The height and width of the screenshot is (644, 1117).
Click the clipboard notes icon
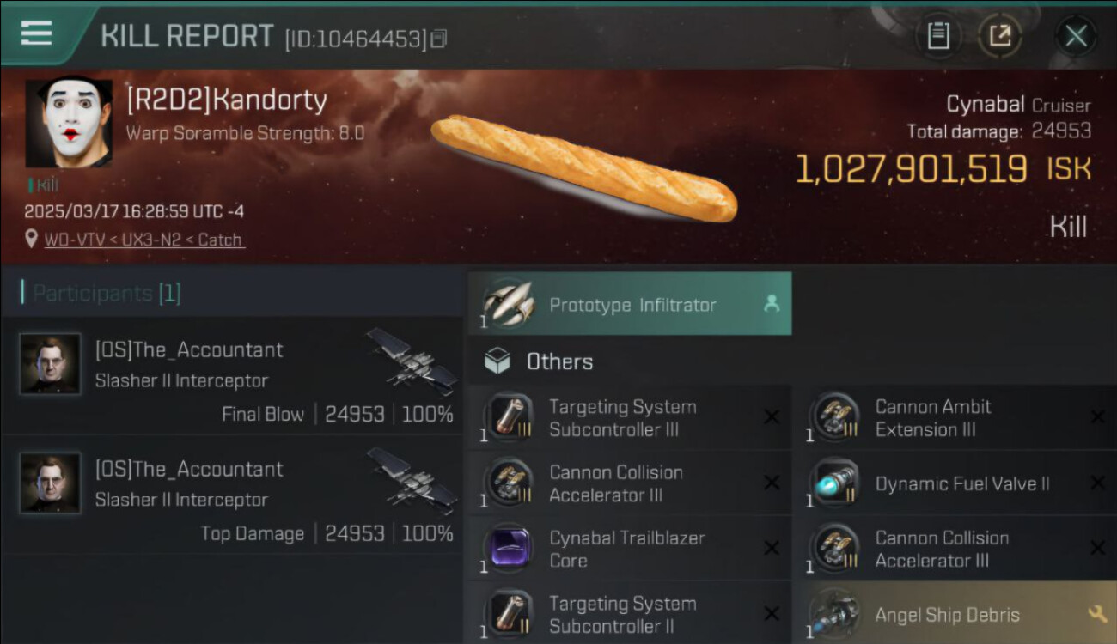coord(937,36)
